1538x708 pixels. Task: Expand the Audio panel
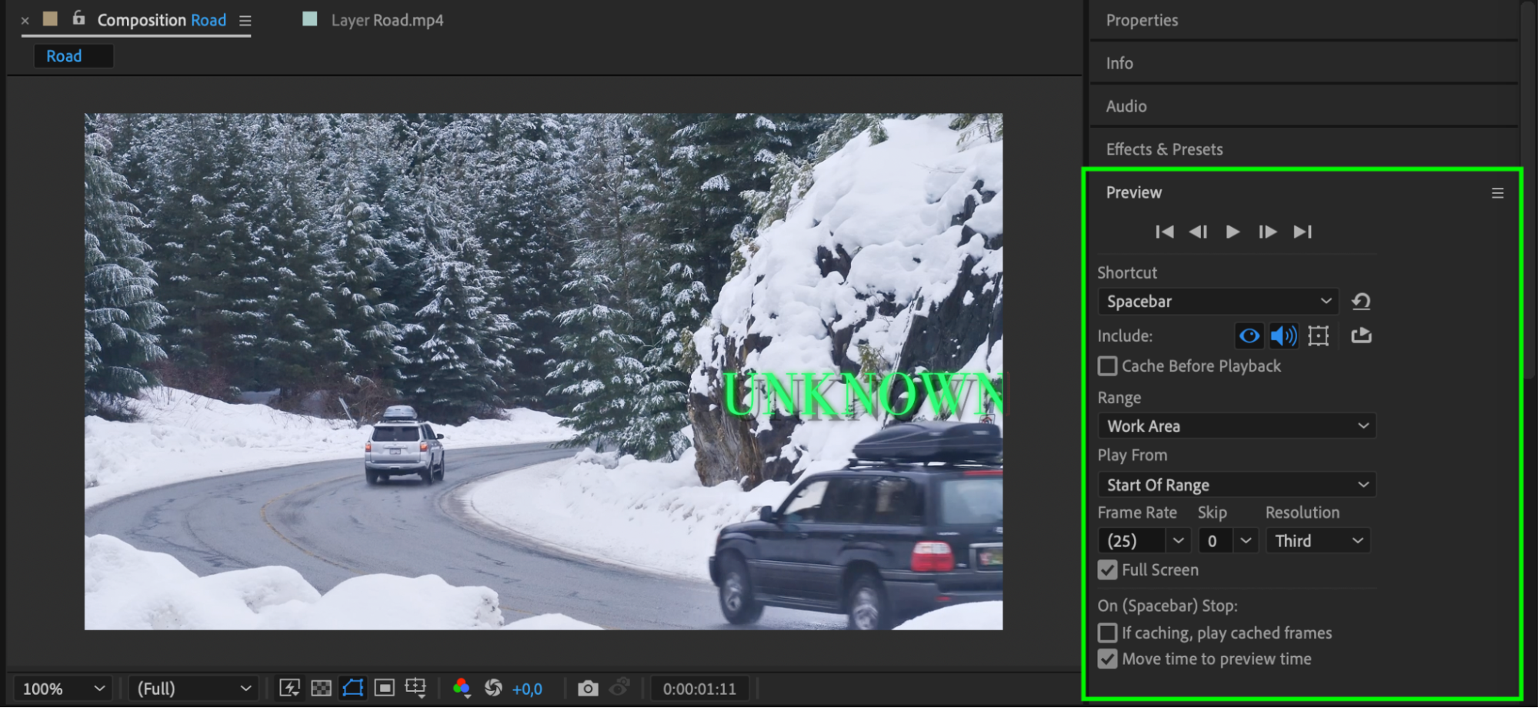(x=1126, y=106)
